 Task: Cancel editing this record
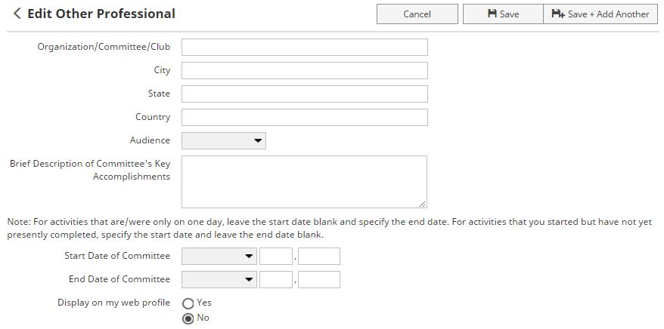[x=417, y=14]
